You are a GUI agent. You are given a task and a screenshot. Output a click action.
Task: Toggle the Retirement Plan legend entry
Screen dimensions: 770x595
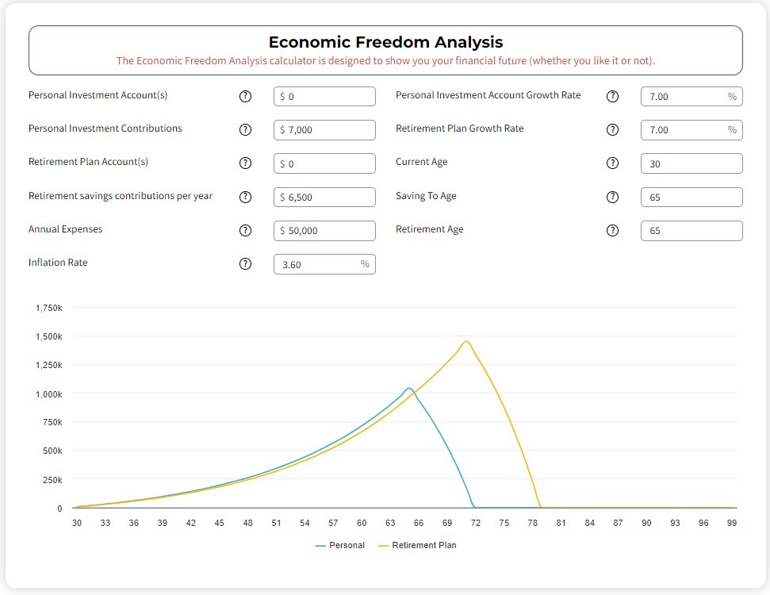pos(417,545)
